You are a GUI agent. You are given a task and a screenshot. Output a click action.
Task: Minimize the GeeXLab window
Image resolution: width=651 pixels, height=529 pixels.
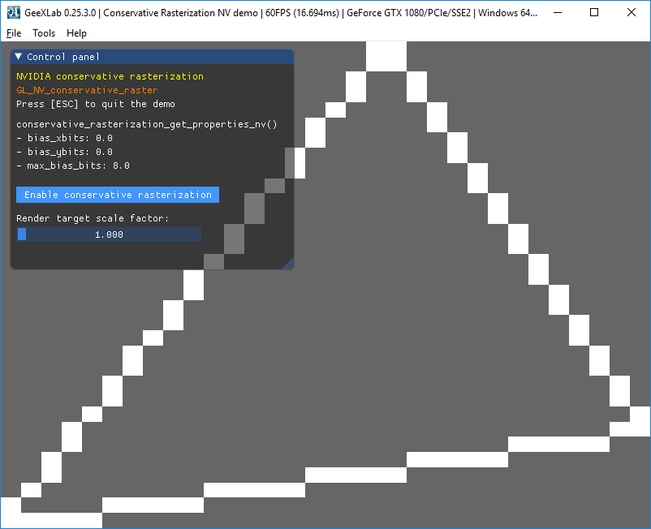pyautogui.click(x=558, y=12)
